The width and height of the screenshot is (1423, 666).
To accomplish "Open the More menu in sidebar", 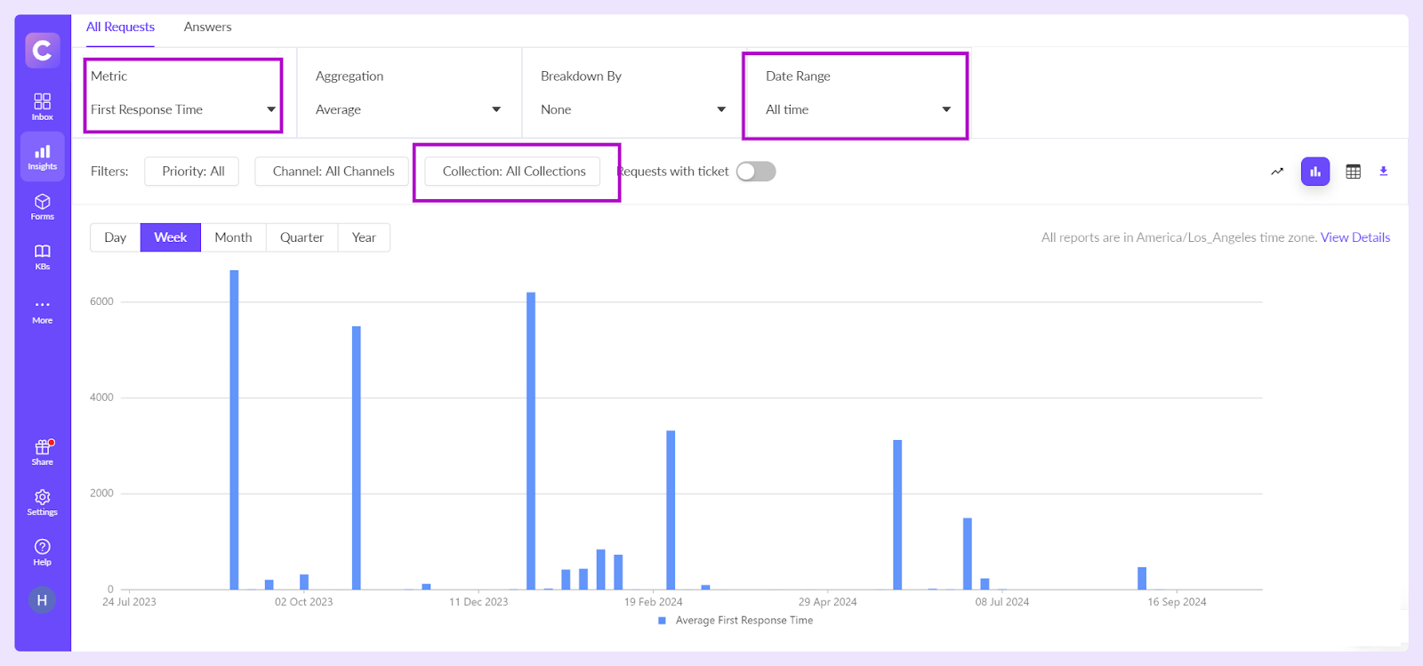I will coord(43,310).
